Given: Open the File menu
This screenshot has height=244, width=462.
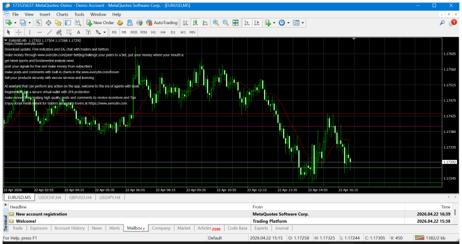Looking at the screenshot, I should click(x=16, y=14).
